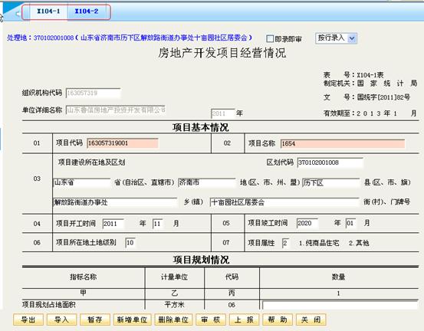The width and height of the screenshot is (424, 331).
Task: Edit the 项目属性 value field
Action: (x=285, y=243)
